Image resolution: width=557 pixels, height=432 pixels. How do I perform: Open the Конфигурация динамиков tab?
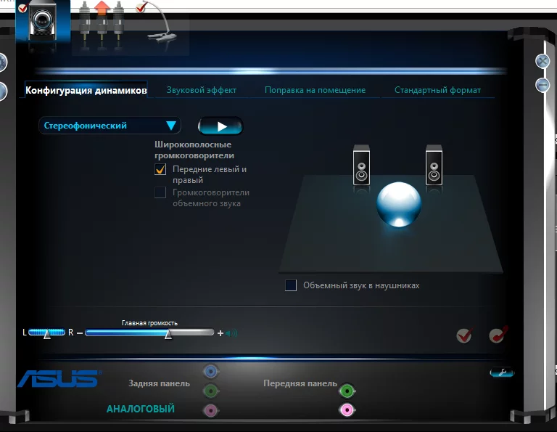coord(86,90)
